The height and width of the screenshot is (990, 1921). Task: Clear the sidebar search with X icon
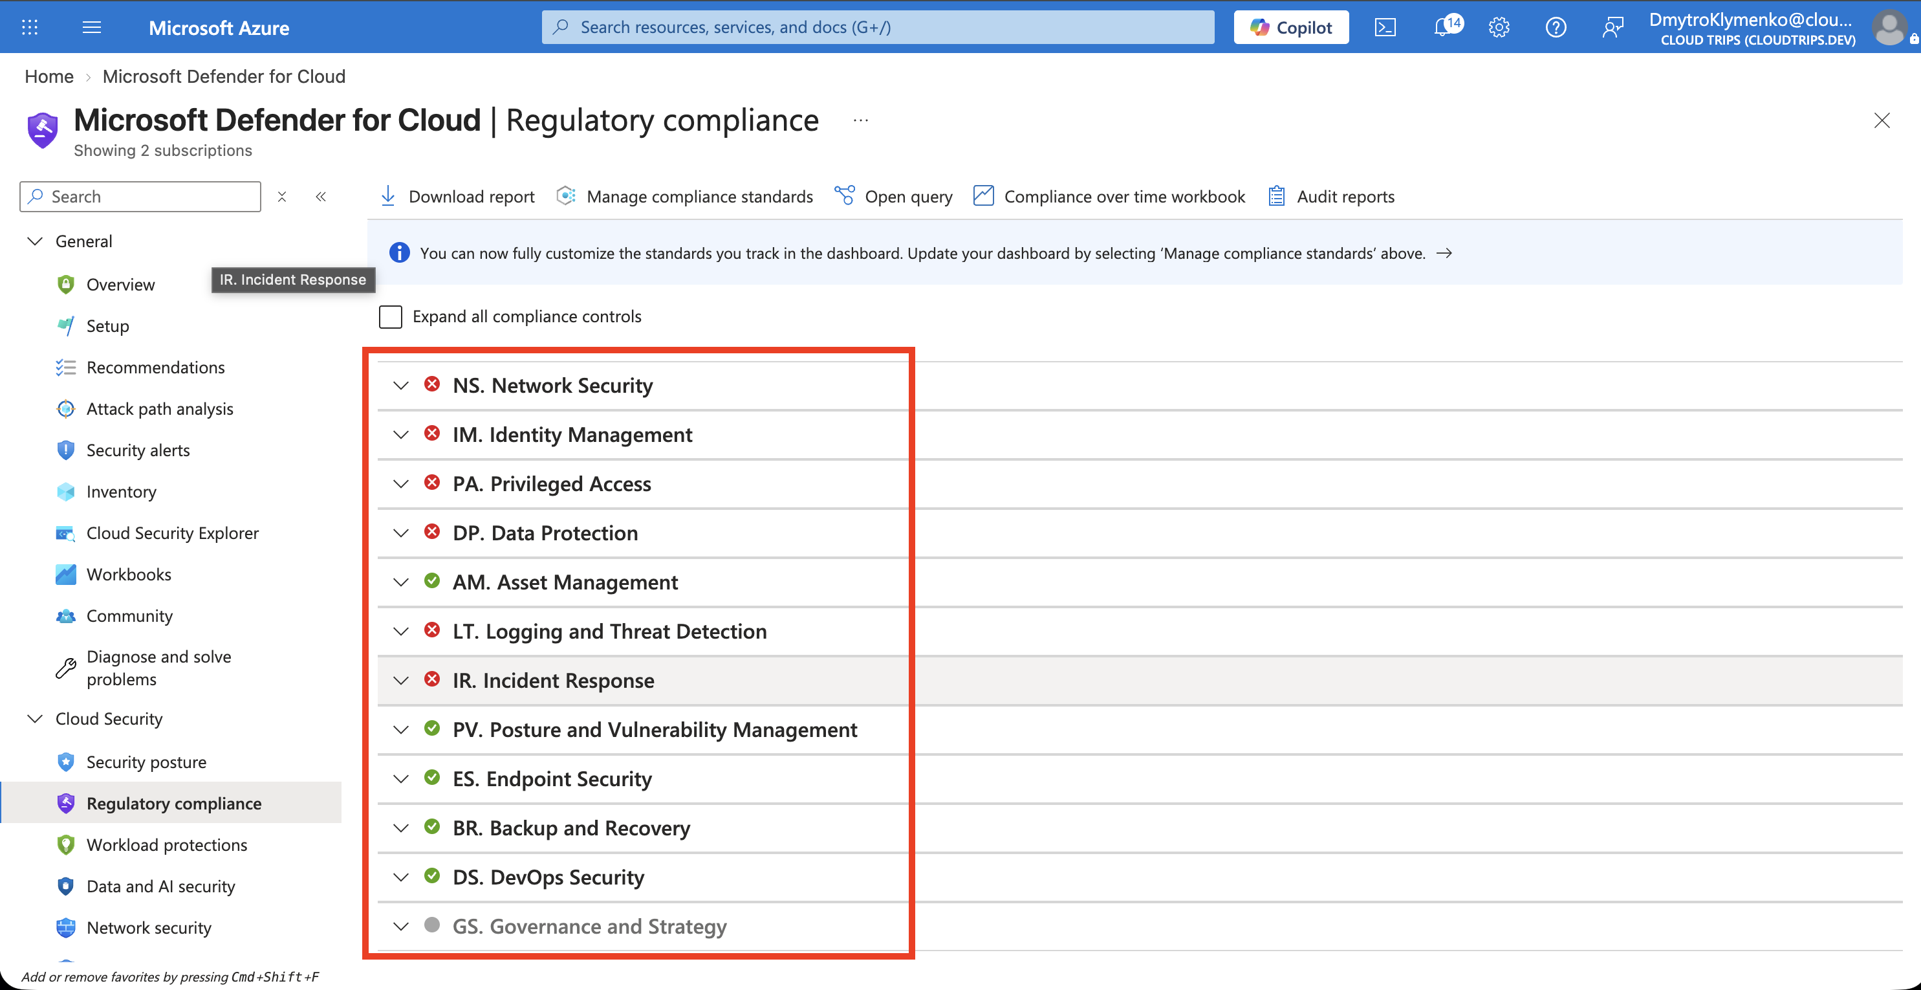[282, 197]
